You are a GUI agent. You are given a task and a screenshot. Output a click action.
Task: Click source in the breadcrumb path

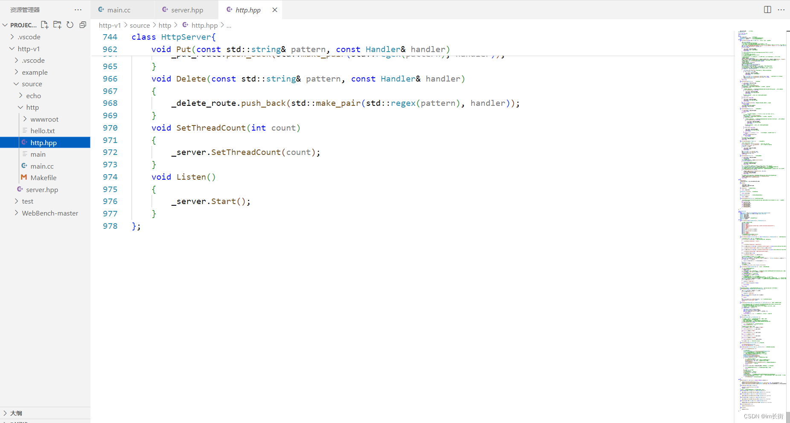point(140,25)
